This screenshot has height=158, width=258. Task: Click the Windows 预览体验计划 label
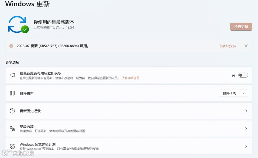[x=38, y=144]
